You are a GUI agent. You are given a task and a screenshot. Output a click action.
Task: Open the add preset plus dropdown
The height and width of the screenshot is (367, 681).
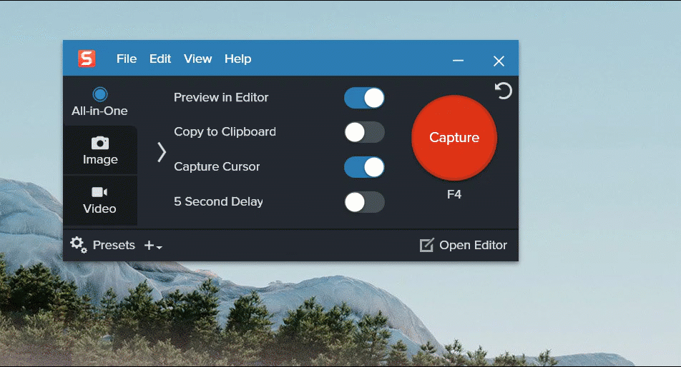pos(153,246)
